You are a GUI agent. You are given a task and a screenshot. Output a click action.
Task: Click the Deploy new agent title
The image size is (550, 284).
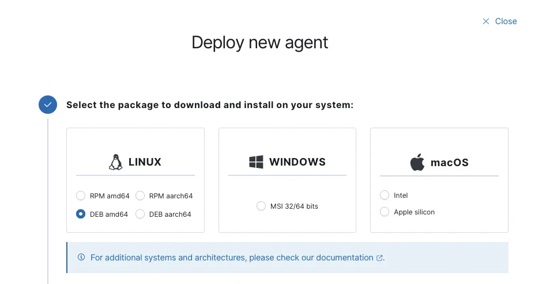(x=259, y=43)
